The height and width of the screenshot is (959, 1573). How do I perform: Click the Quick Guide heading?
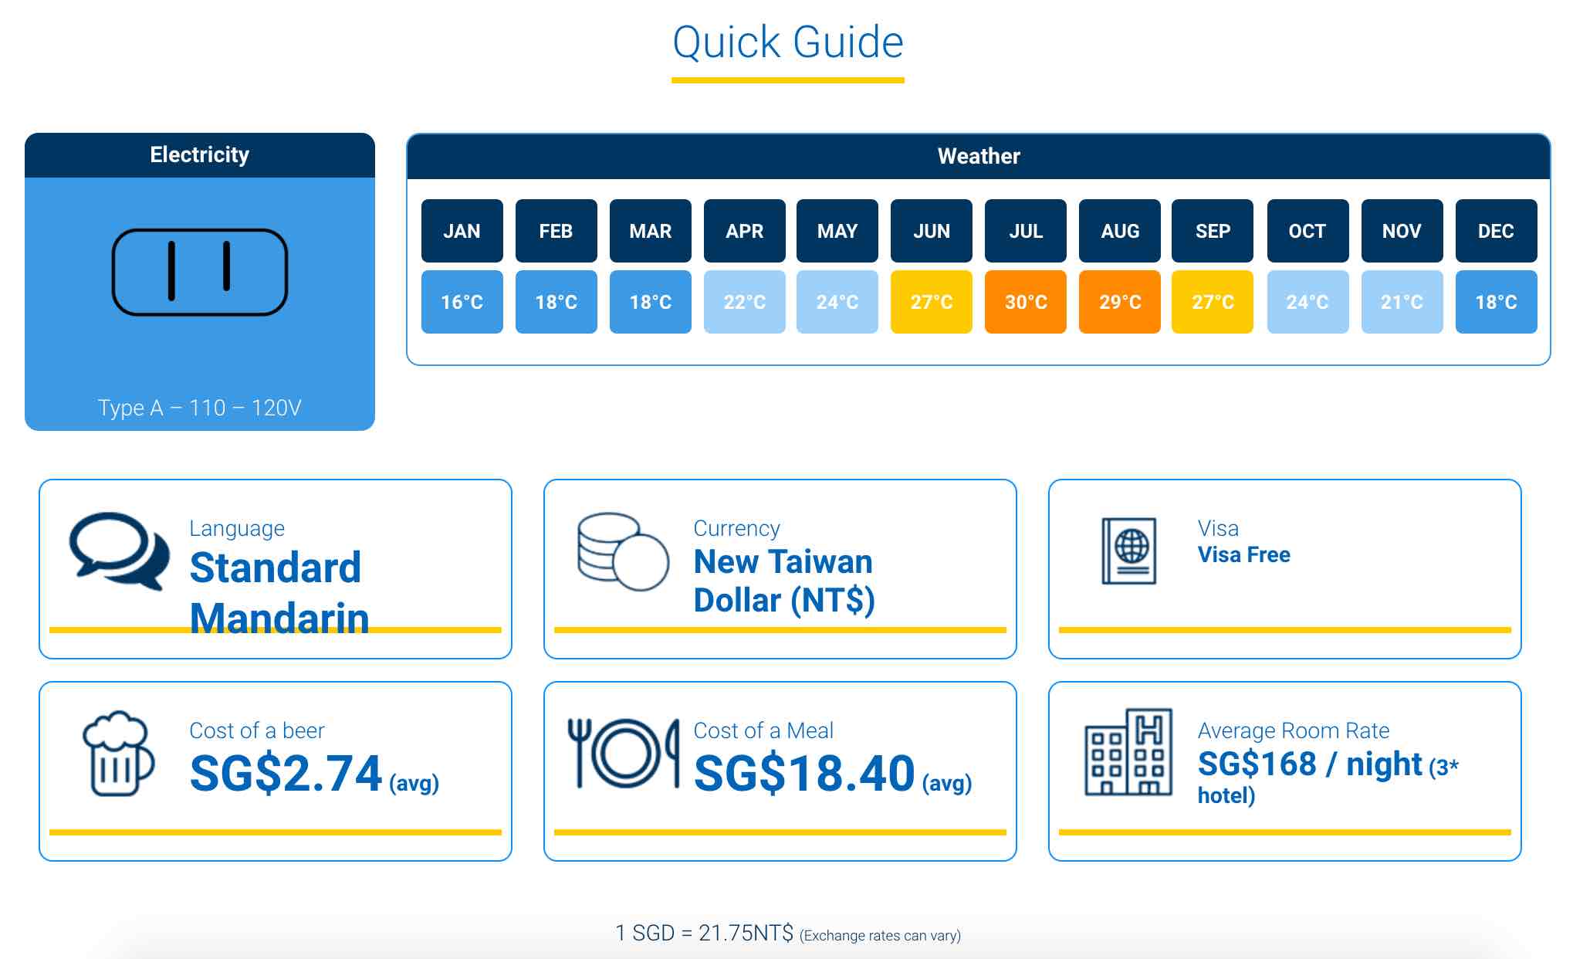point(787,42)
